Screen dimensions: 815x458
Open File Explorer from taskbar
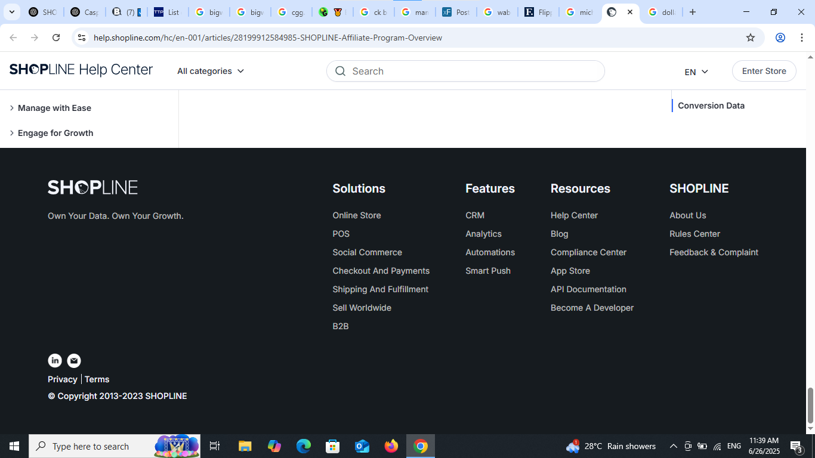(245, 446)
